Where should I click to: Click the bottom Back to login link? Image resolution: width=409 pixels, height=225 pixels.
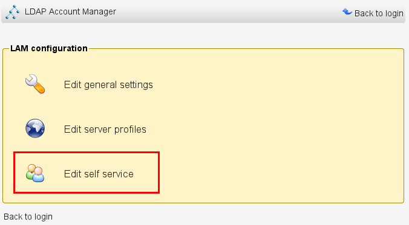pyautogui.click(x=28, y=217)
